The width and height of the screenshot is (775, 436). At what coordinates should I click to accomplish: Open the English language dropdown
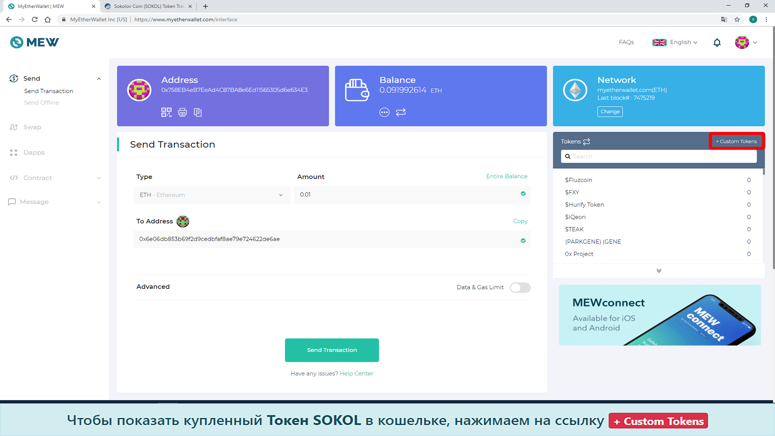coord(675,42)
